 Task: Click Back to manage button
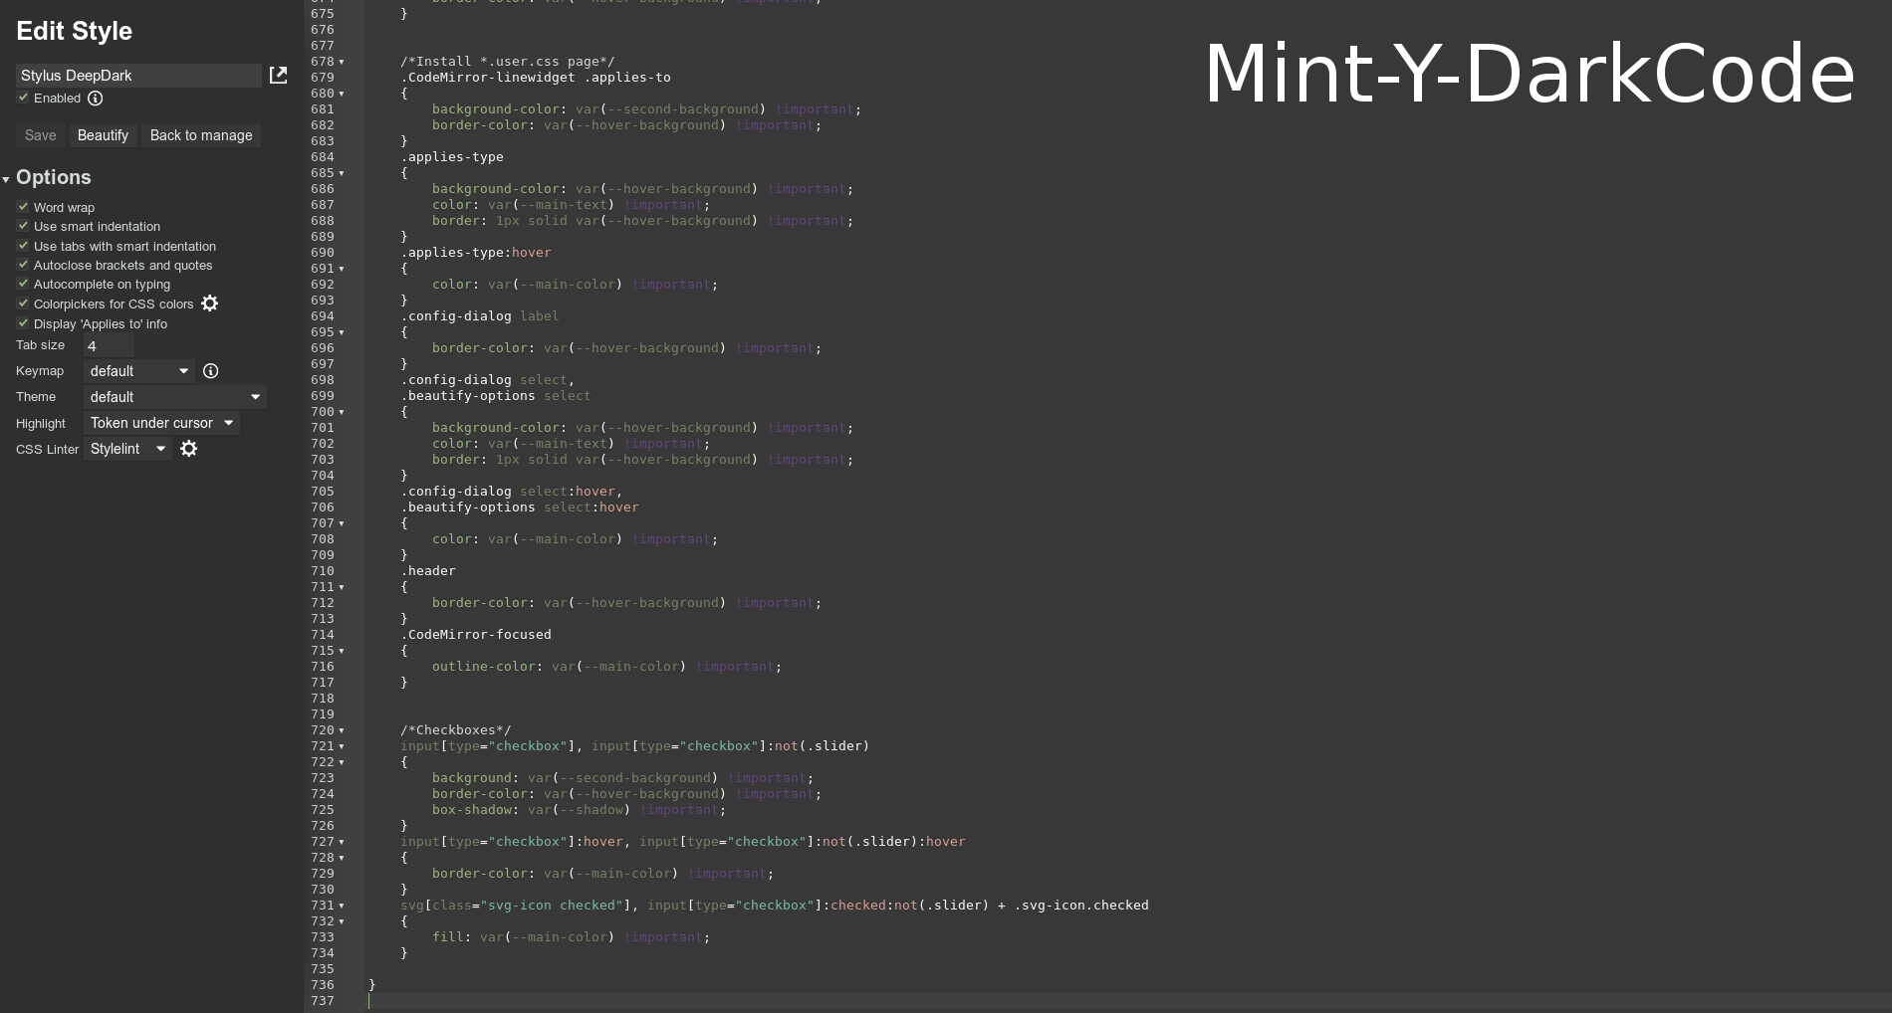[x=201, y=135]
